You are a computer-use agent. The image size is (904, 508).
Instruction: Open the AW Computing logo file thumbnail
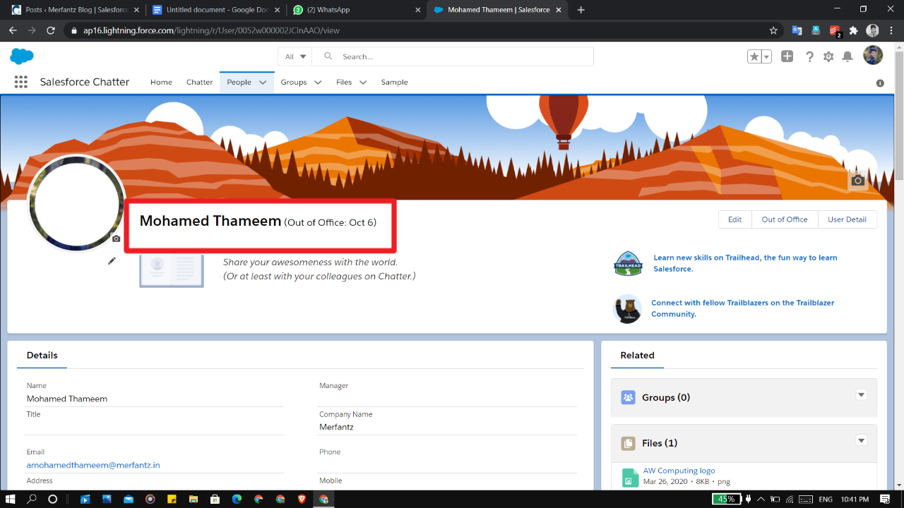(630, 478)
